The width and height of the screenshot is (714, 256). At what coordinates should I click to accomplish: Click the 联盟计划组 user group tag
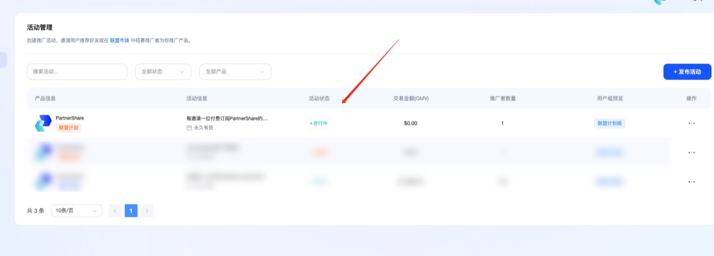609,123
